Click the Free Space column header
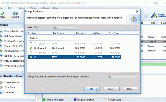The image size is (166, 102). point(112,33)
